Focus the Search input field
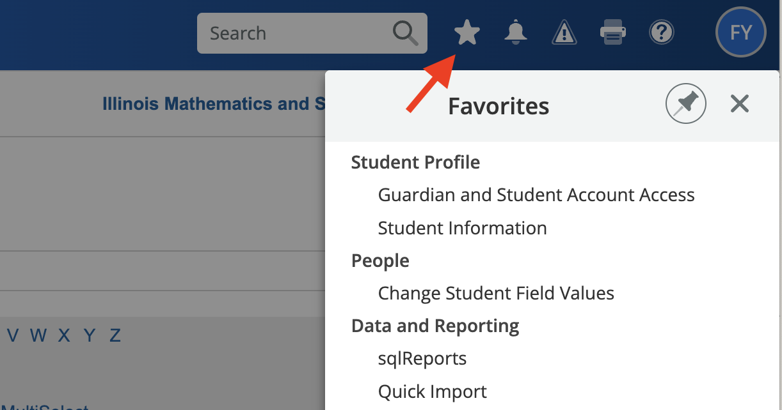The image size is (782, 410). pyautogui.click(x=312, y=33)
